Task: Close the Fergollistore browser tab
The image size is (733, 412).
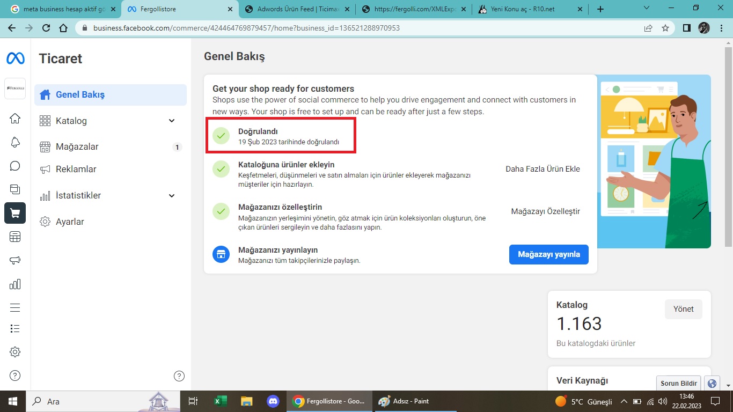Action: click(x=230, y=9)
